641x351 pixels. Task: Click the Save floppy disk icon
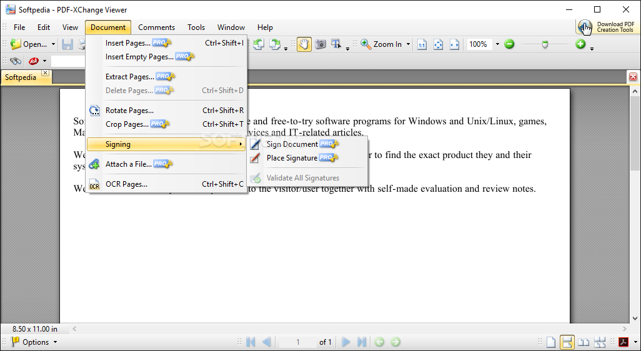click(67, 44)
